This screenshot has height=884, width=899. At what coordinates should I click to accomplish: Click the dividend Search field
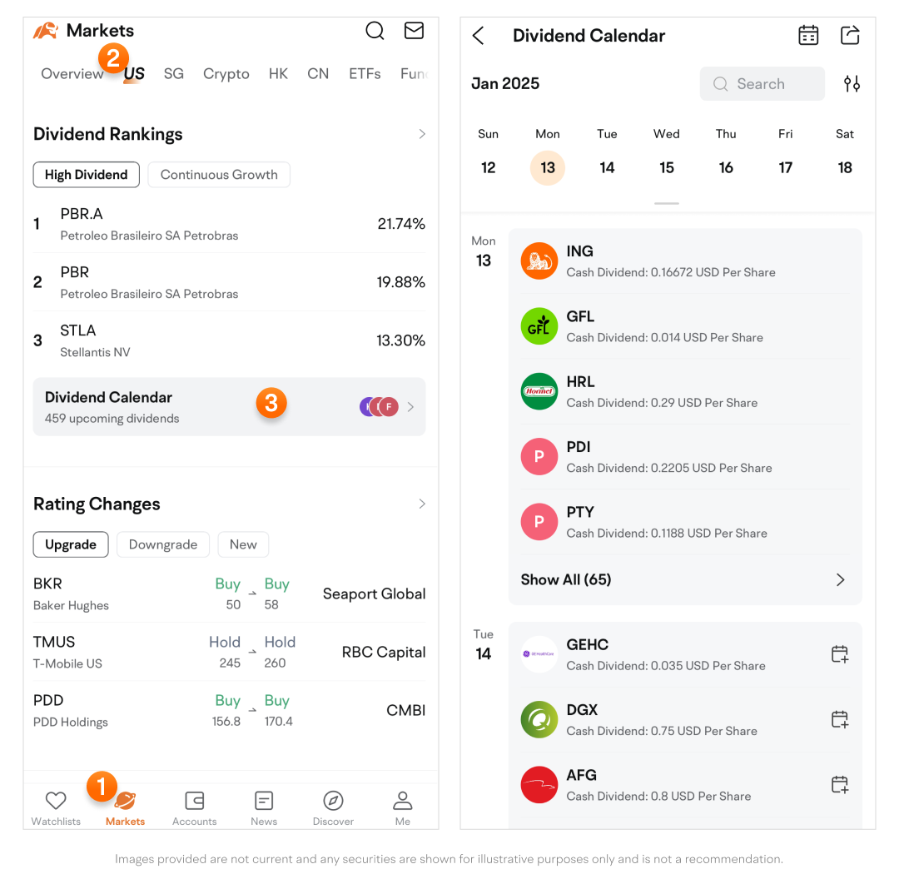coord(762,84)
